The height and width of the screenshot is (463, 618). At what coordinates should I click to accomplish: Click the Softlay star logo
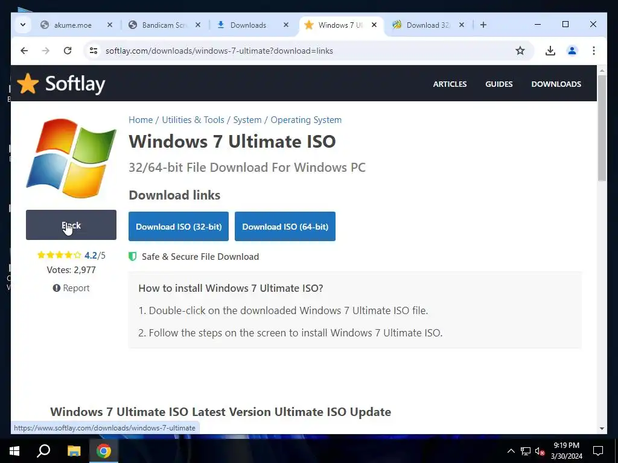[x=28, y=83]
